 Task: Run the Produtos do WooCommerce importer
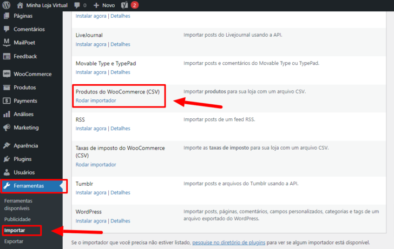pos(96,100)
